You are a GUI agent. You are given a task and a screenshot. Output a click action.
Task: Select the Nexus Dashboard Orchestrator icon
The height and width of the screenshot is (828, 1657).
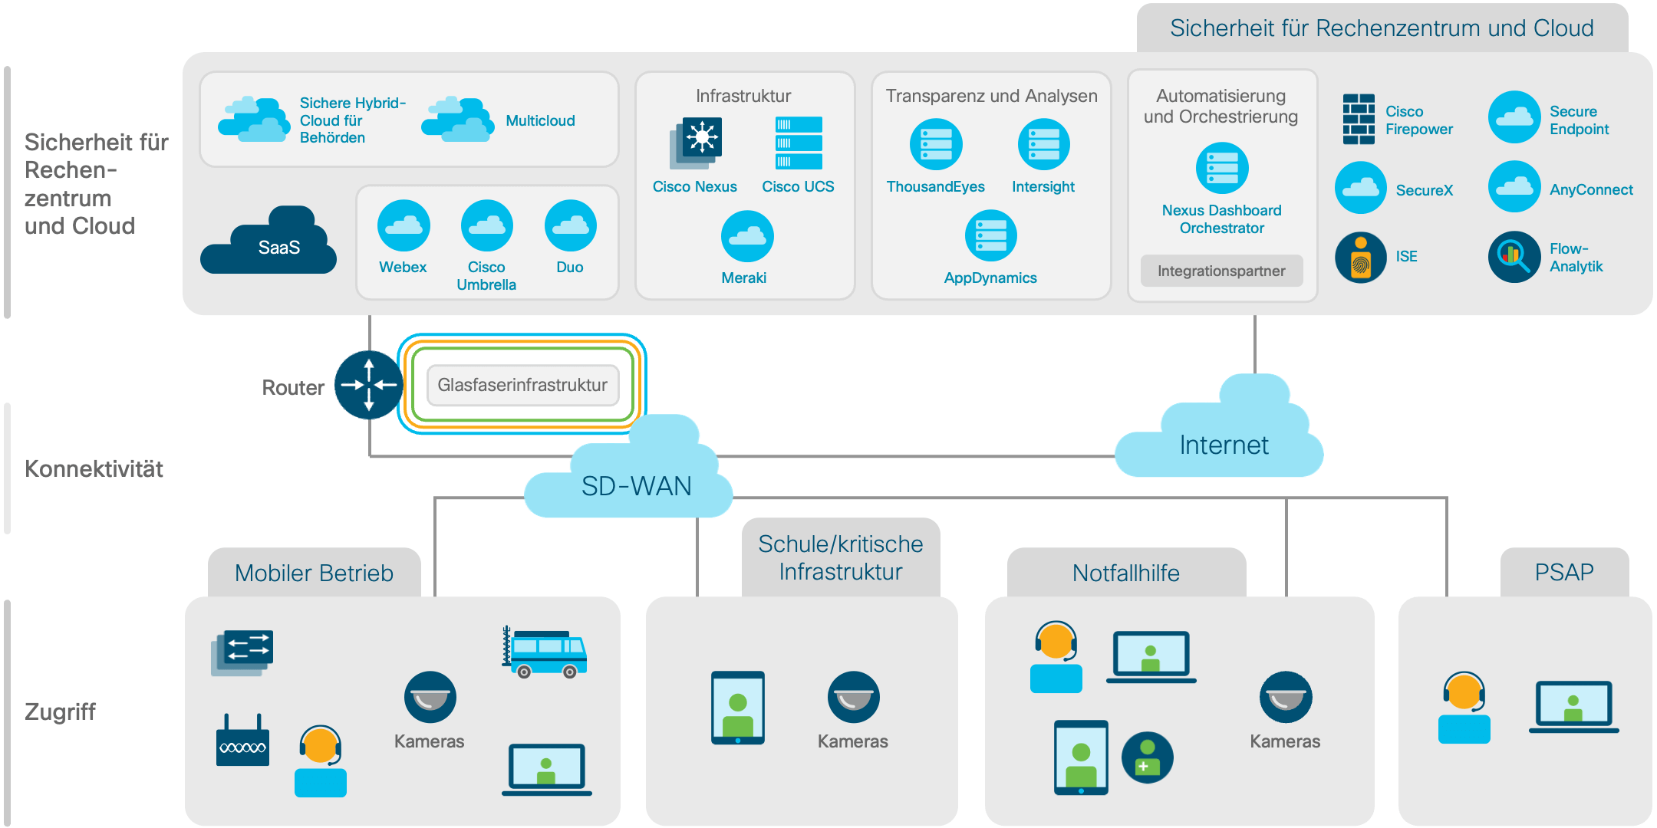[x=1222, y=169]
